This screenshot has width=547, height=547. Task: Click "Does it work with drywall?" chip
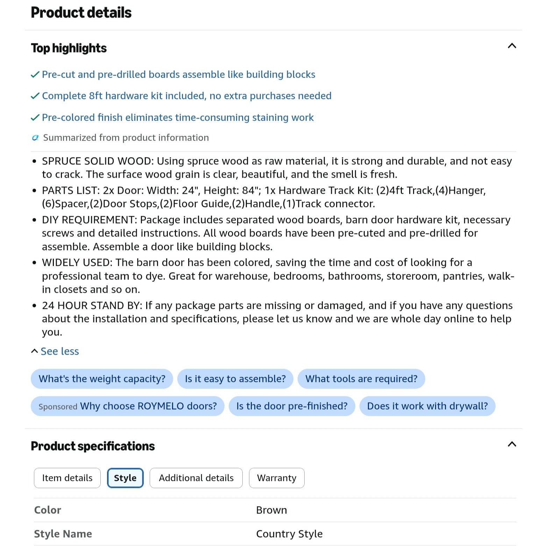(427, 406)
